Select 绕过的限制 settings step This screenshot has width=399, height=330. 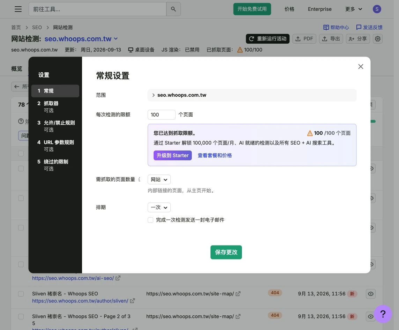55,165
